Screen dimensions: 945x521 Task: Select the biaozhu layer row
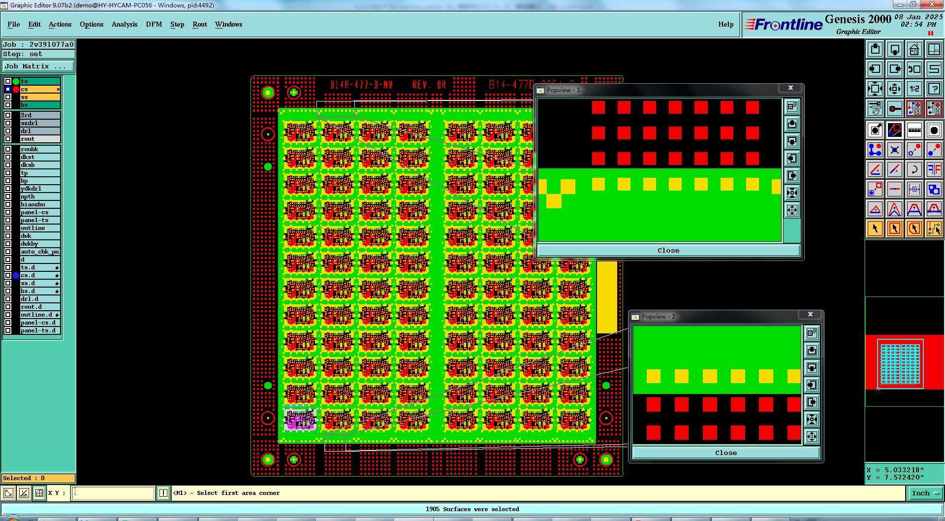[x=40, y=204]
